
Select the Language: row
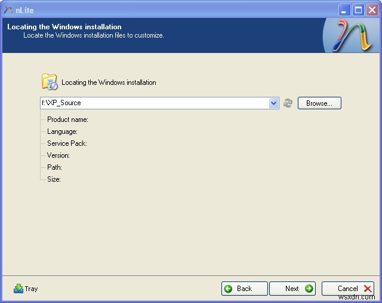pyautogui.click(x=62, y=131)
